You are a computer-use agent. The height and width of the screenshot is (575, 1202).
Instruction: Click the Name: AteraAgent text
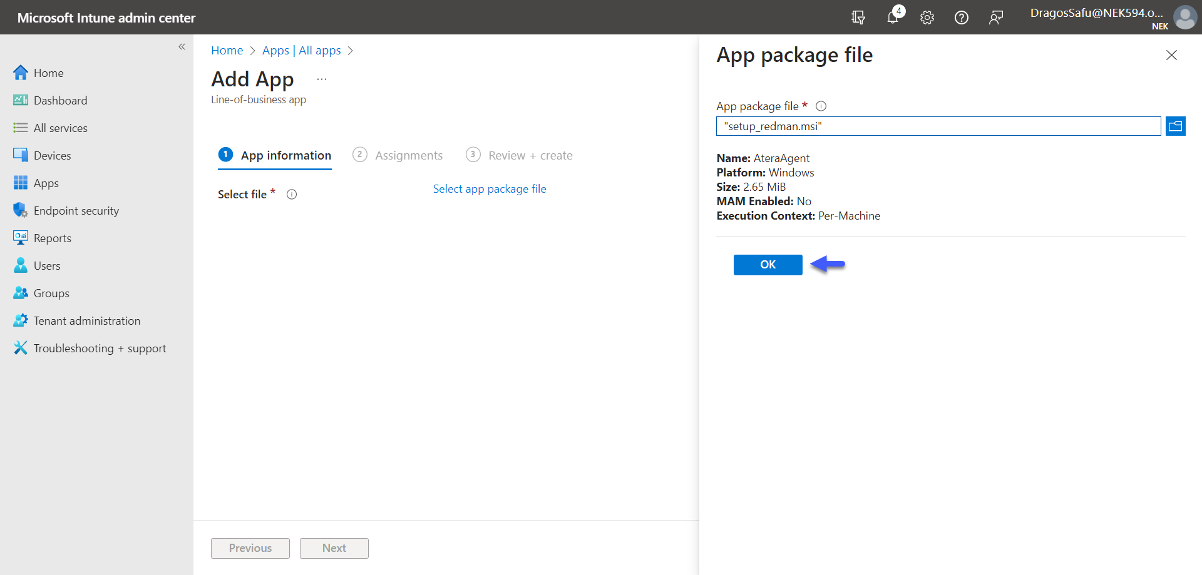point(763,158)
